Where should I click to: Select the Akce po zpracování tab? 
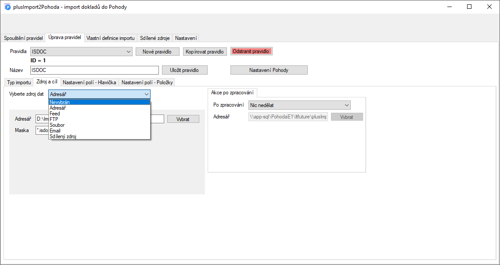[x=232, y=93]
